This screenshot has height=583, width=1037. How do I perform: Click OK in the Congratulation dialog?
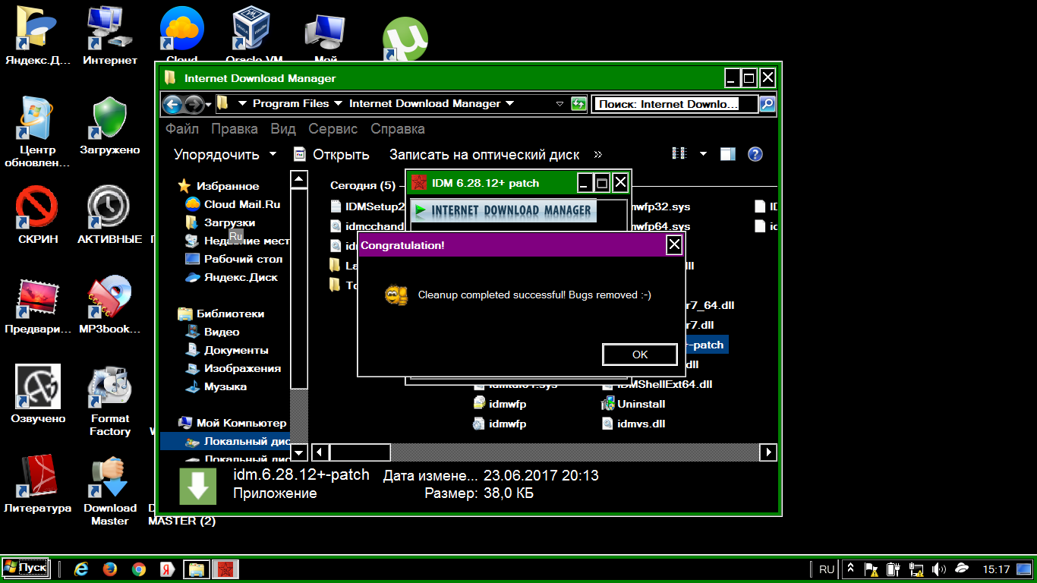[640, 355]
